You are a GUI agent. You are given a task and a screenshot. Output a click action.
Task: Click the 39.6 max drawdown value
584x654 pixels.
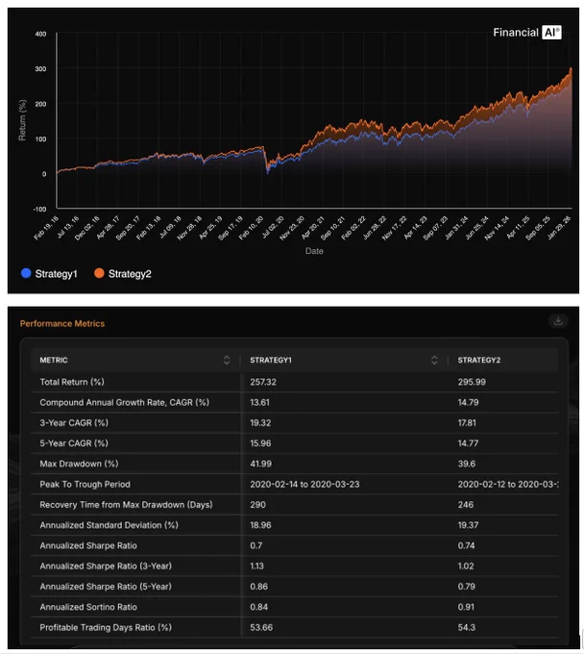tap(467, 464)
